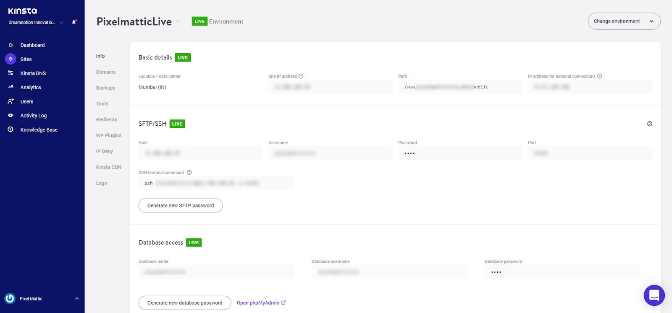
Task: Open the Kinsta CDN tab
Action: [109, 167]
